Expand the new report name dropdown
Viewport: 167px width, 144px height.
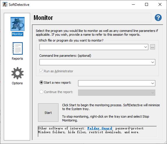(x=153, y=83)
